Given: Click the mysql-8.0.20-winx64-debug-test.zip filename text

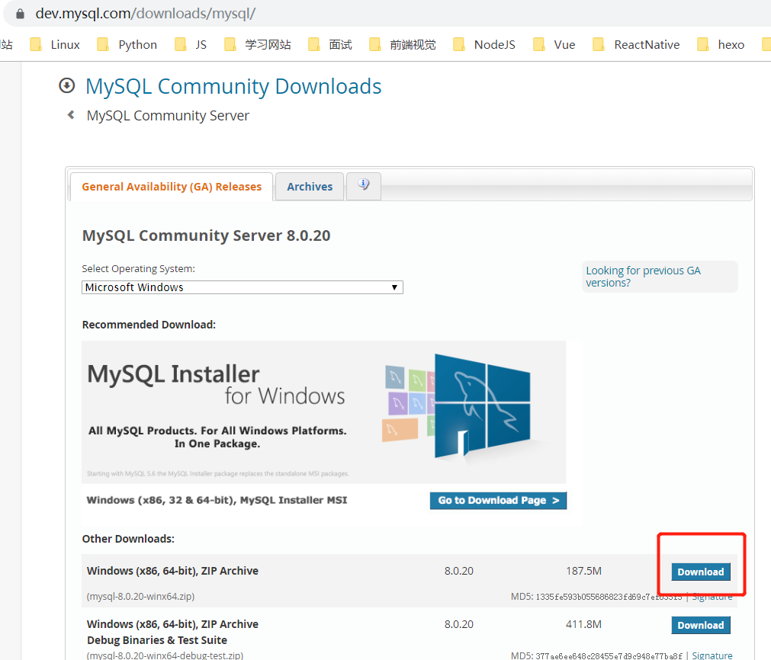Looking at the screenshot, I should coord(165,655).
